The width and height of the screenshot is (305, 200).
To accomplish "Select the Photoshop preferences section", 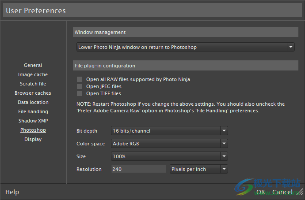I will tap(33, 130).
